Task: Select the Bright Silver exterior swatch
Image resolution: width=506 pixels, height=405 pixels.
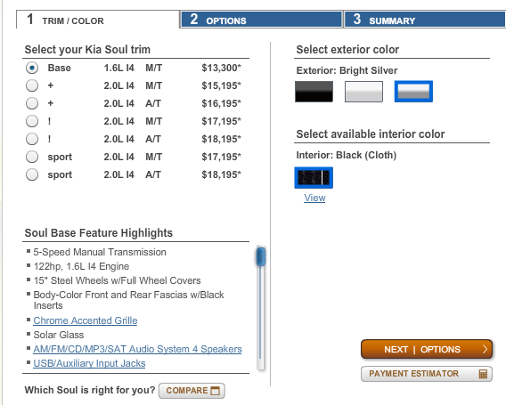Action: click(x=413, y=92)
